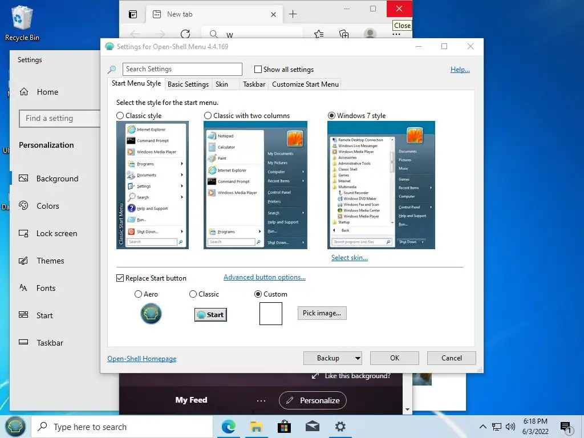Open Background in Personalization settings
The image size is (584, 438).
pos(58,179)
